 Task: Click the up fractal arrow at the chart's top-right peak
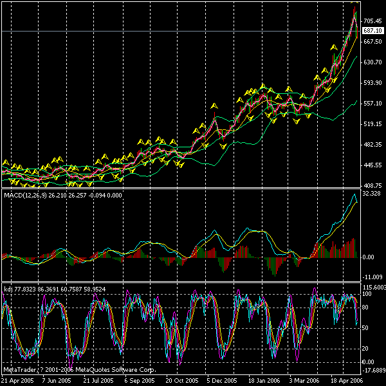[354, 3]
